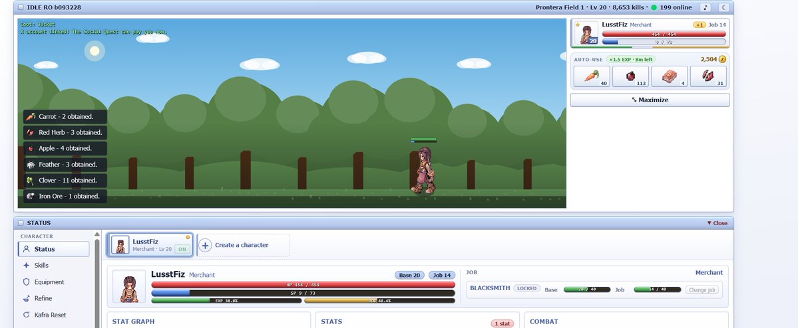Click the 'Loot: Jacket' log line
Screen dimensions: 798x328
(38, 25)
